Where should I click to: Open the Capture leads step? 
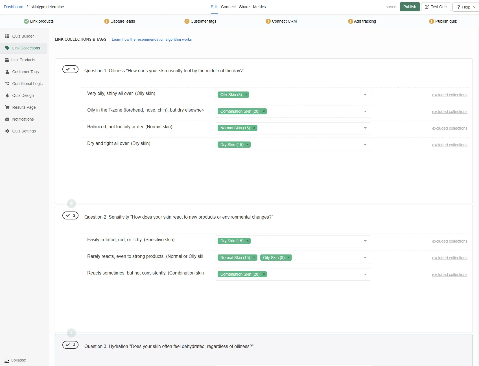pos(120,21)
